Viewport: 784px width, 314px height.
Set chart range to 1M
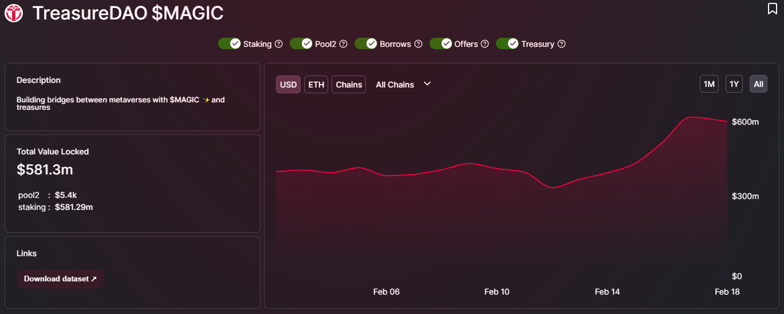tap(709, 84)
